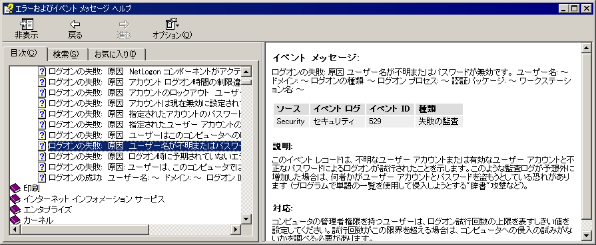
Task: Select the アカウント ログオン時間の制限違 topic
Action: coord(145,82)
